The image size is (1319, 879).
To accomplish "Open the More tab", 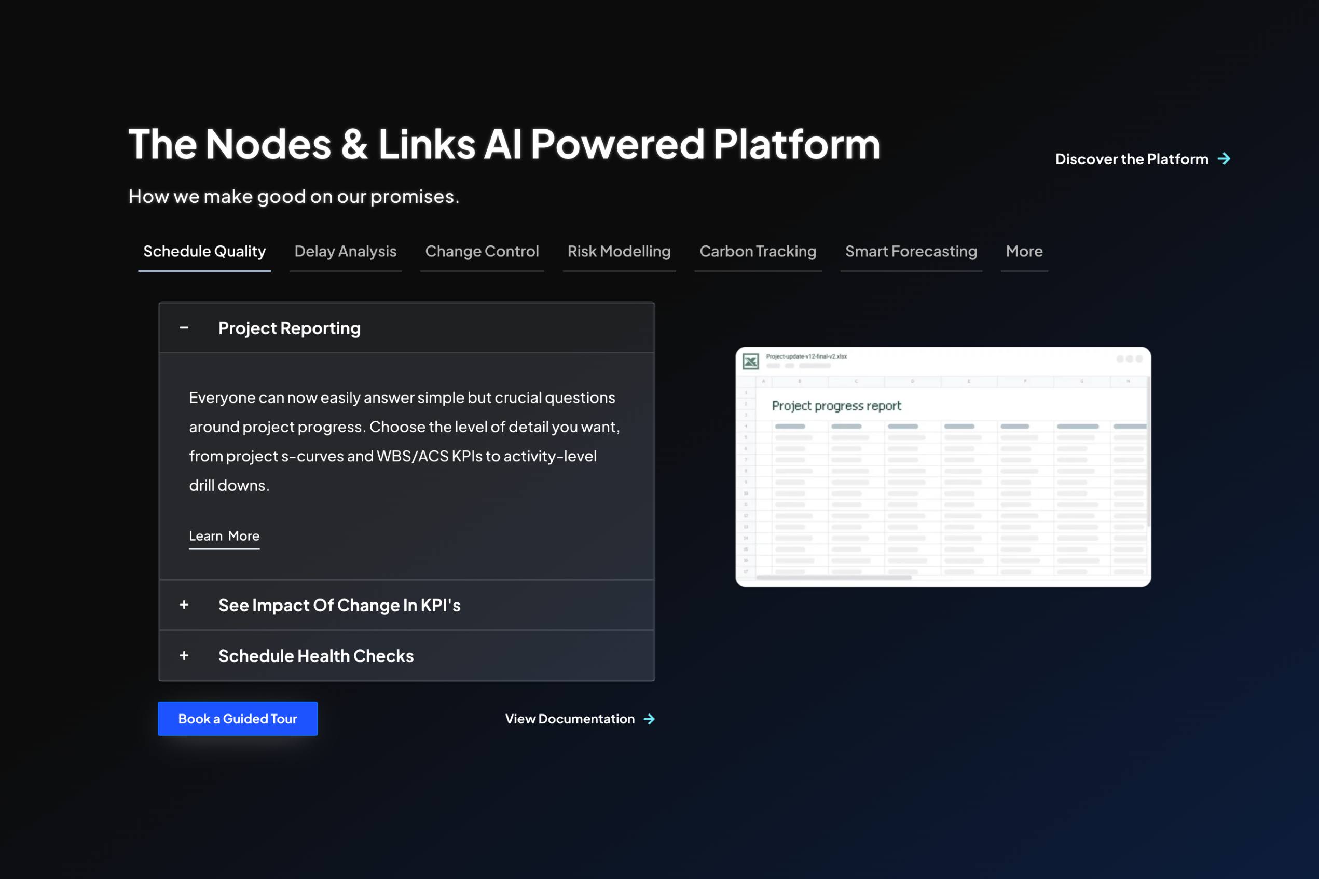I will (1024, 252).
